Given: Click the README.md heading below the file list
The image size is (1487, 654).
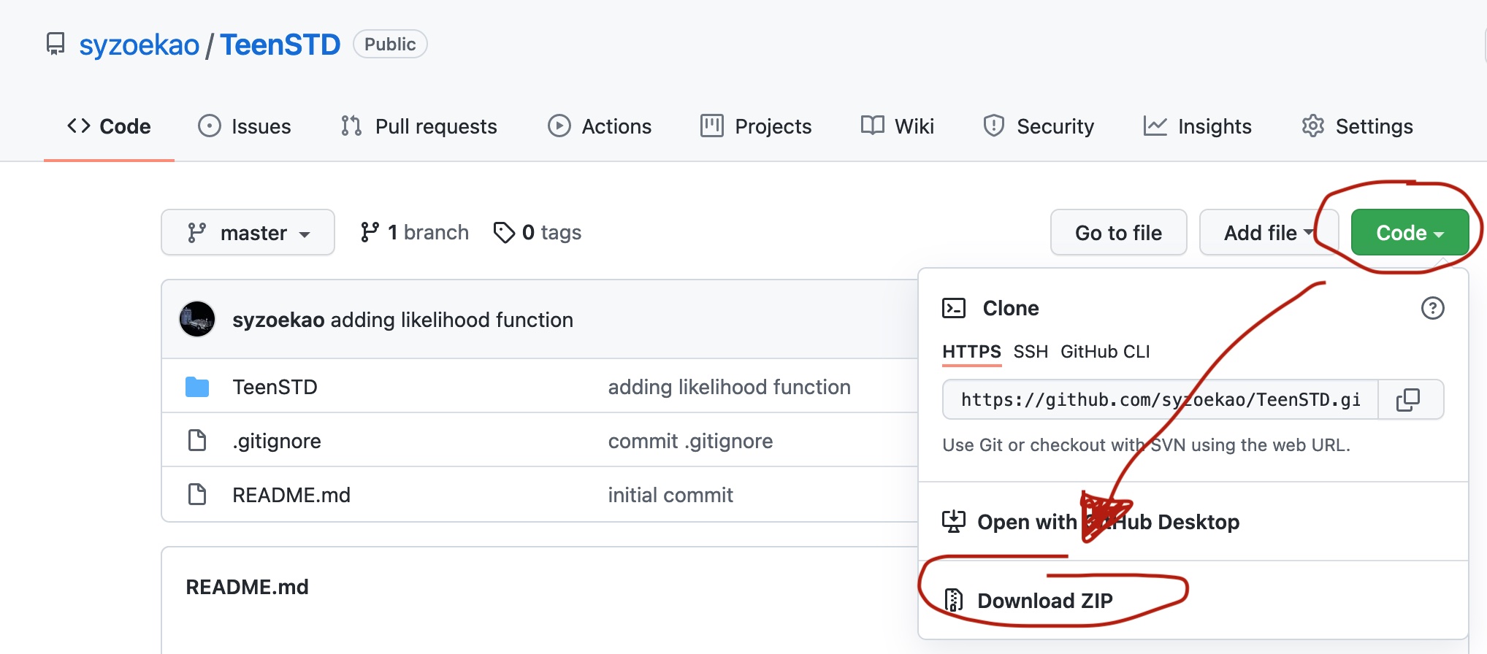Looking at the screenshot, I should pos(247,587).
